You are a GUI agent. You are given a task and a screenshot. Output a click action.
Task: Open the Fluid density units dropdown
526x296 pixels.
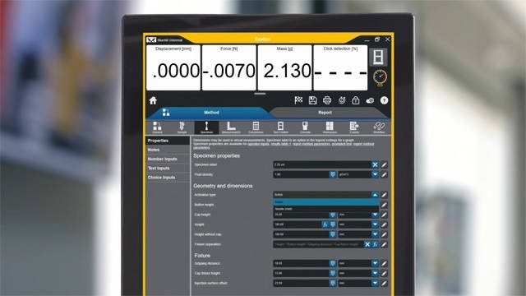coord(375,174)
